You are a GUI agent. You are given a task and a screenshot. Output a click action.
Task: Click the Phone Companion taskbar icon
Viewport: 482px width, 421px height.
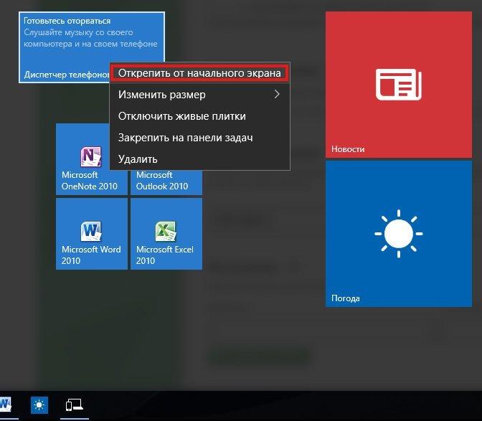click(x=75, y=405)
